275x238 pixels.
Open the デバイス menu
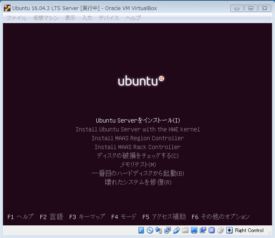(x=109, y=18)
